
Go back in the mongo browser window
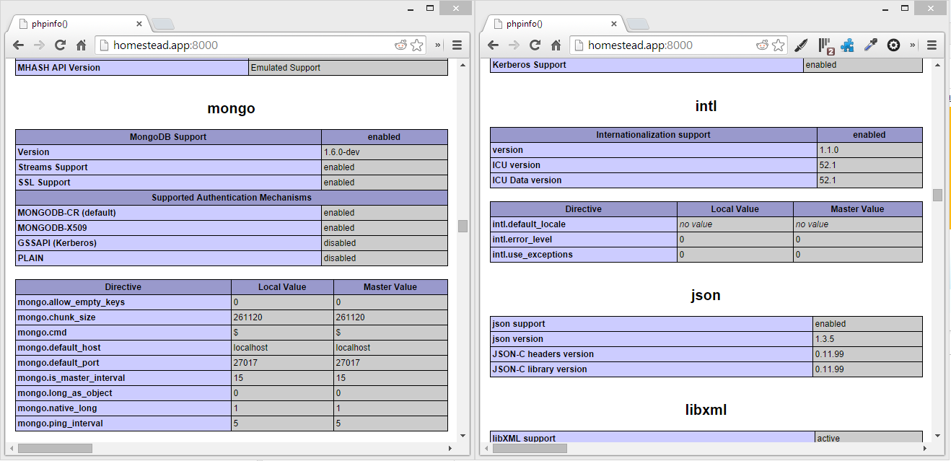coord(19,45)
